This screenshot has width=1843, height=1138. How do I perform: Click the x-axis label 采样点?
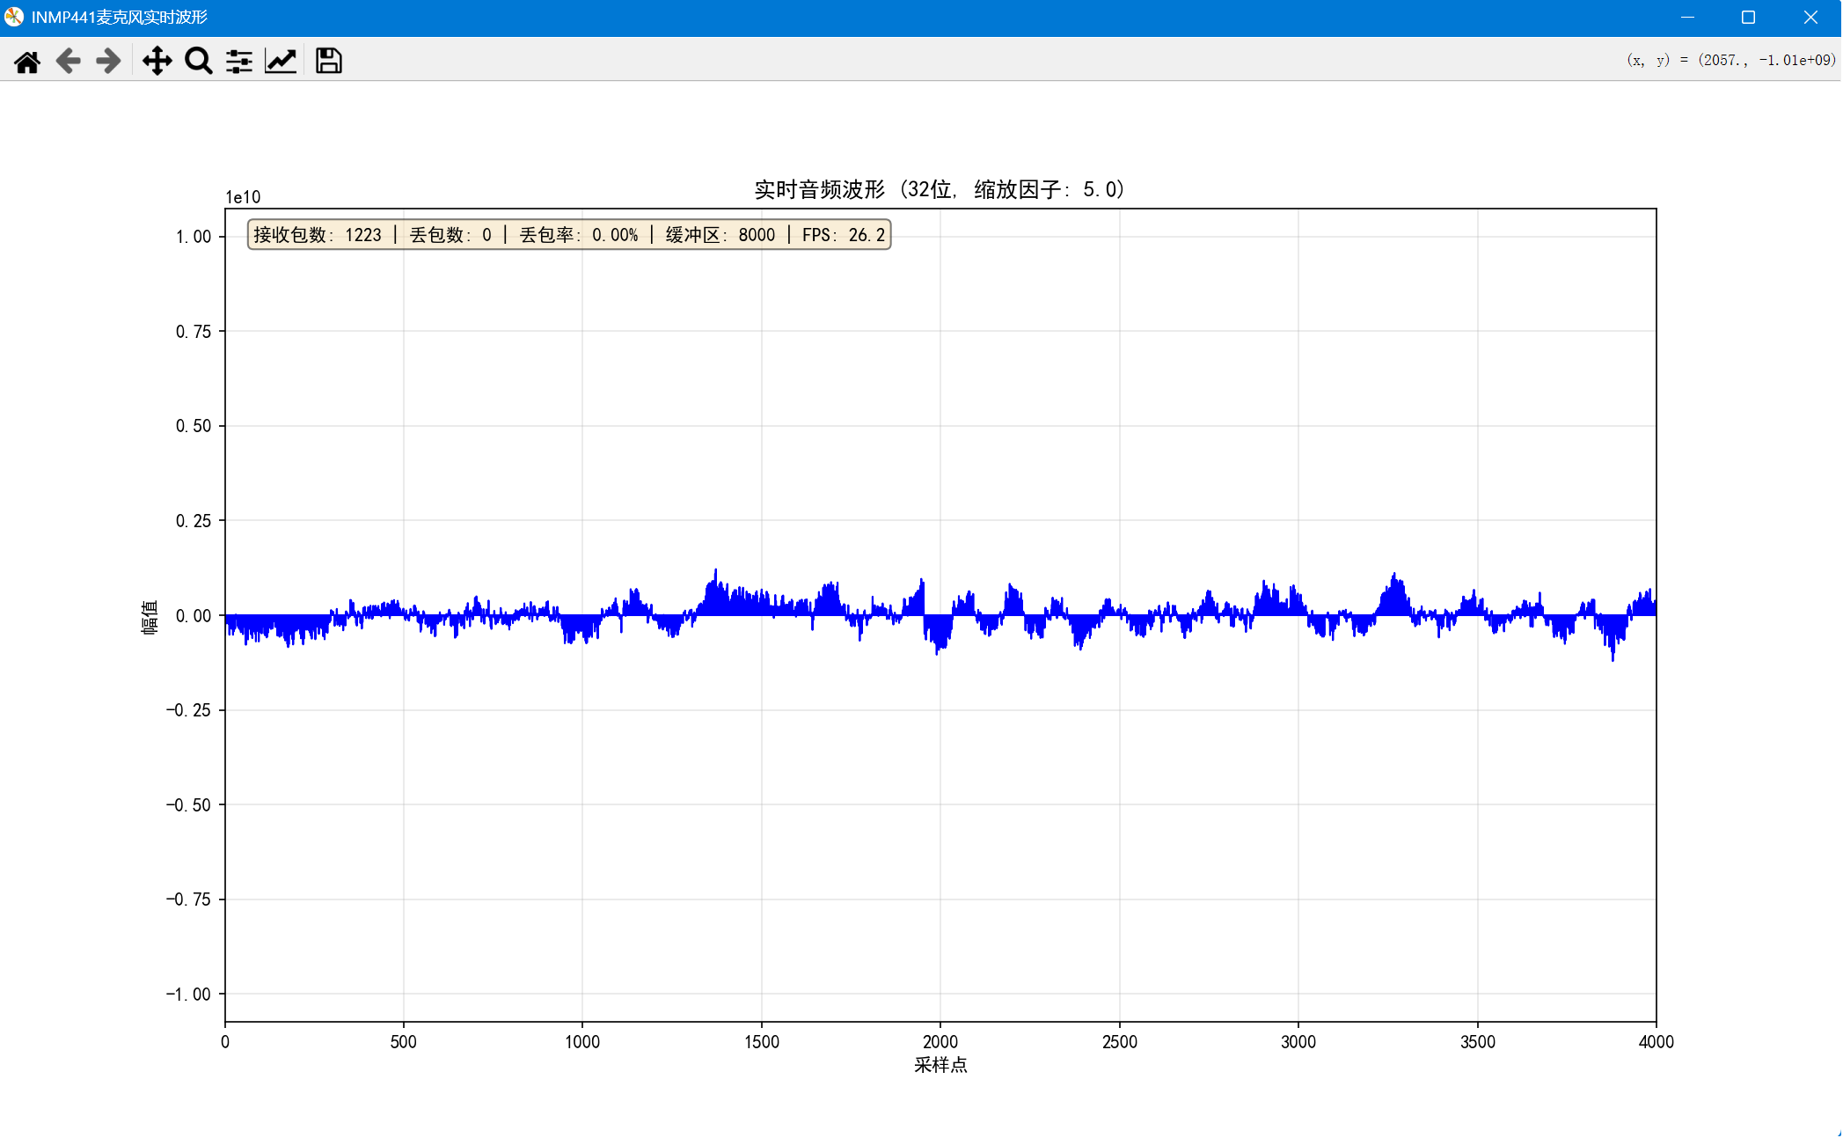[940, 1065]
